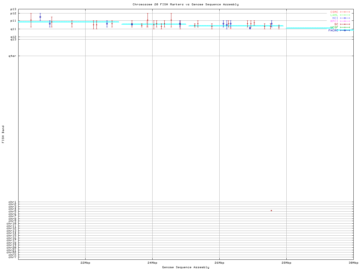Click the LANL green legend line sample
The height and width of the screenshot is (269, 359).
click(x=345, y=15)
